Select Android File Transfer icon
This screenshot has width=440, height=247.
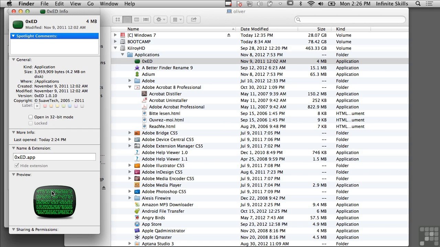click(137, 211)
